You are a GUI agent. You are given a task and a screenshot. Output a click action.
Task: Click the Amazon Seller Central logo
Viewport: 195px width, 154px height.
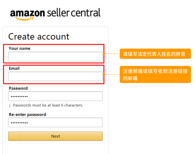55,14
